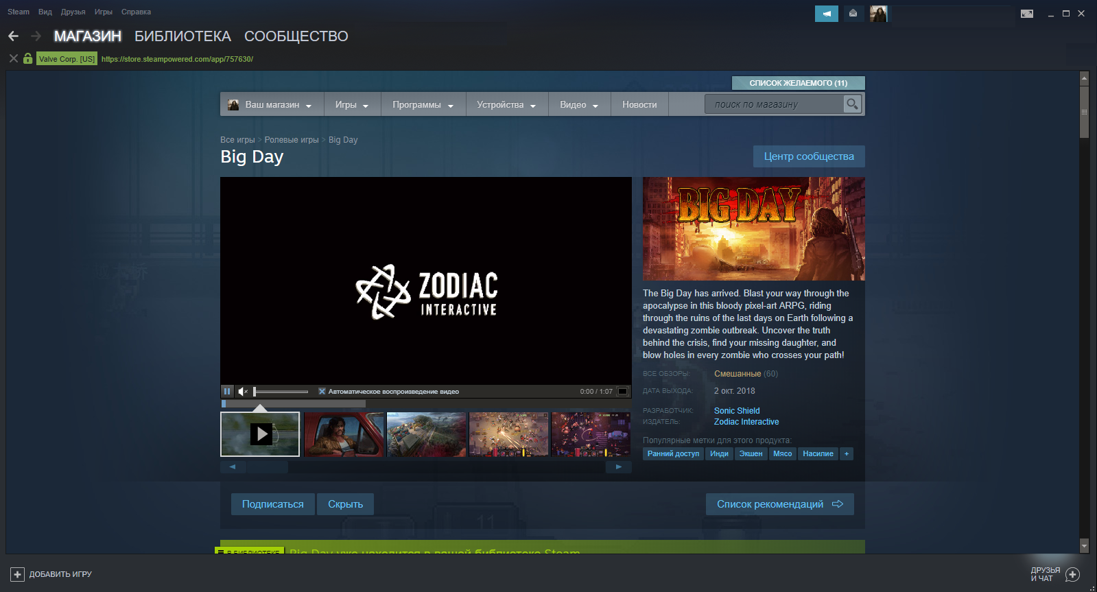Open the user profile avatar
The width and height of the screenshot is (1097, 592).
pos(878,14)
